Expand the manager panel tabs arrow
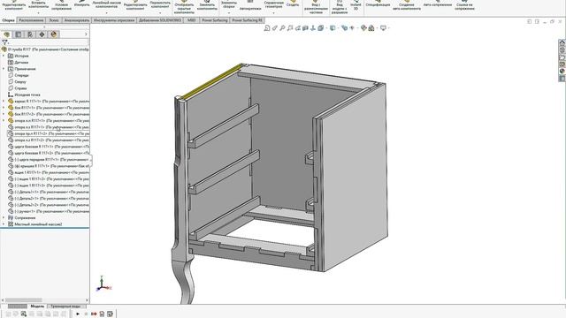The height and width of the screenshot is (318, 566). (x=86, y=34)
